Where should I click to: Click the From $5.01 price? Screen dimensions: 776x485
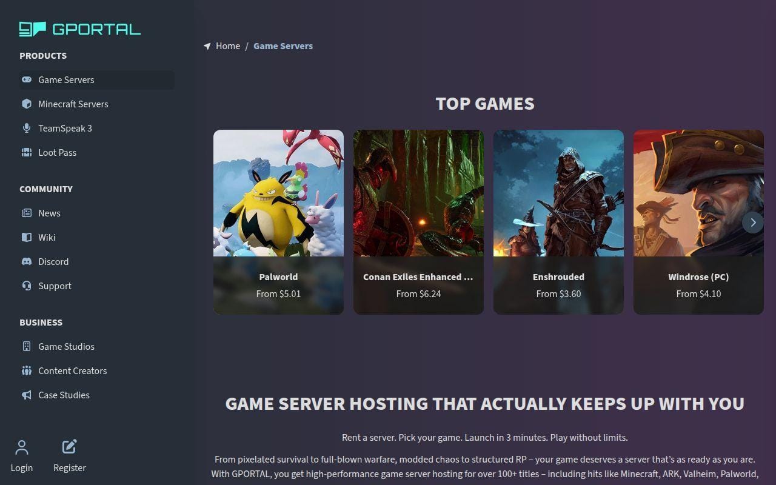pos(278,293)
